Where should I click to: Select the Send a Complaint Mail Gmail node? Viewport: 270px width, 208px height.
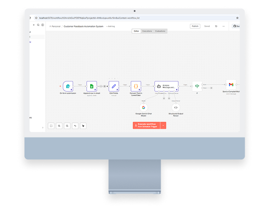231,85
